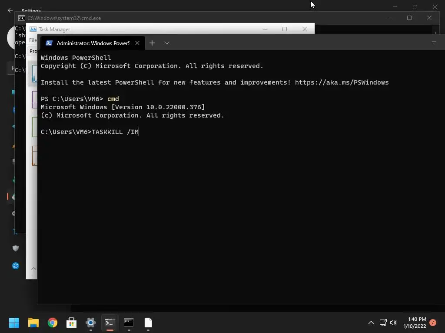Click the Windows Update icon in Settings sidebar
This screenshot has width=445, height=333.
(x=16, y=266)
